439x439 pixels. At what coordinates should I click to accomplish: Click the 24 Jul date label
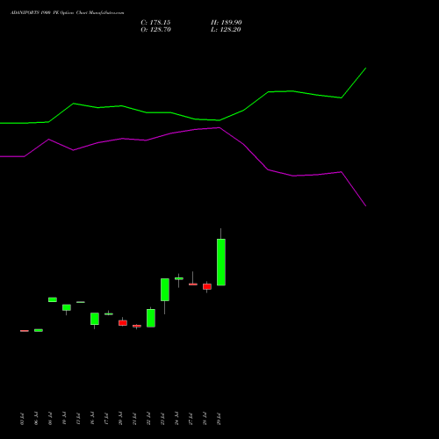(x=176, y=419)
